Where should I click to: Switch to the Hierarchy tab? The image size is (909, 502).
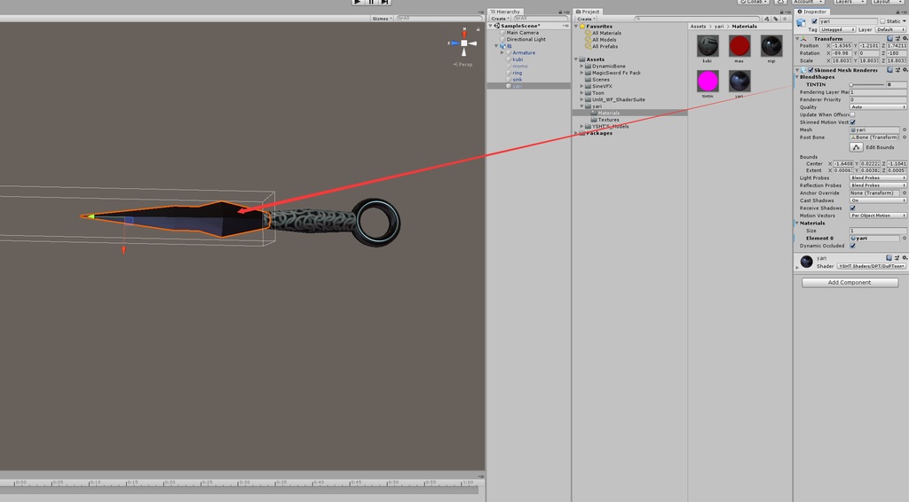tap(505, 12)
